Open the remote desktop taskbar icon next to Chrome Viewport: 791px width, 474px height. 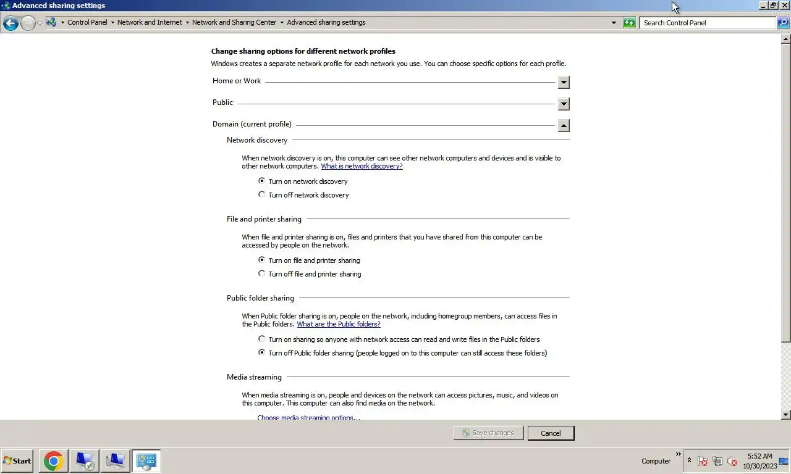84,461
